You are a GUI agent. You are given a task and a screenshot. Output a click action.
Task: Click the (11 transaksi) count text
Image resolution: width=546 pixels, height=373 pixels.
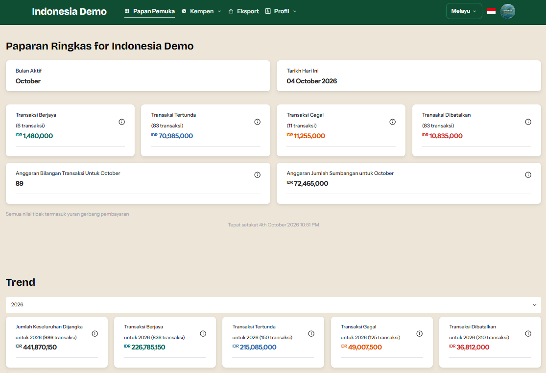302,125
